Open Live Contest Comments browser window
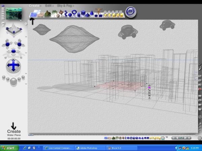202x151 pixels. click(59, 148)
